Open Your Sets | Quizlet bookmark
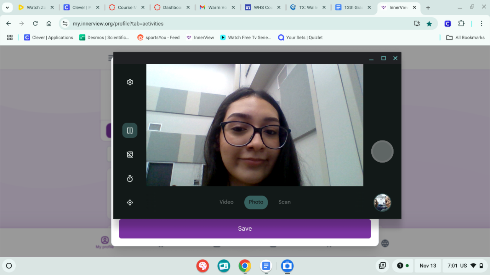490x275 pixels. [301, 37]
